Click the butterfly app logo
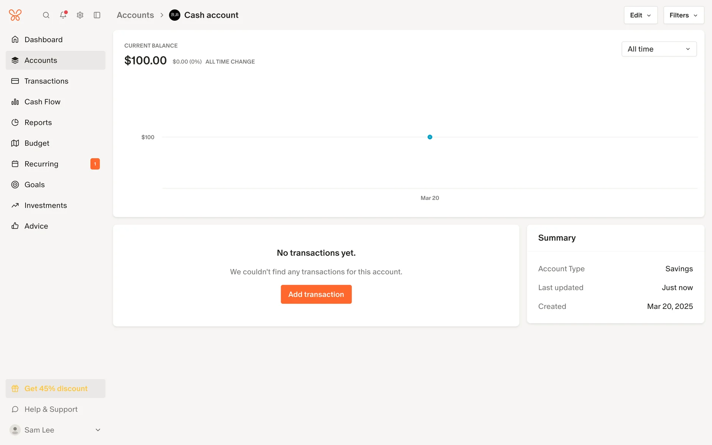Image resolution: width=712 pixels, height=445 pixels. click(15, 15)
